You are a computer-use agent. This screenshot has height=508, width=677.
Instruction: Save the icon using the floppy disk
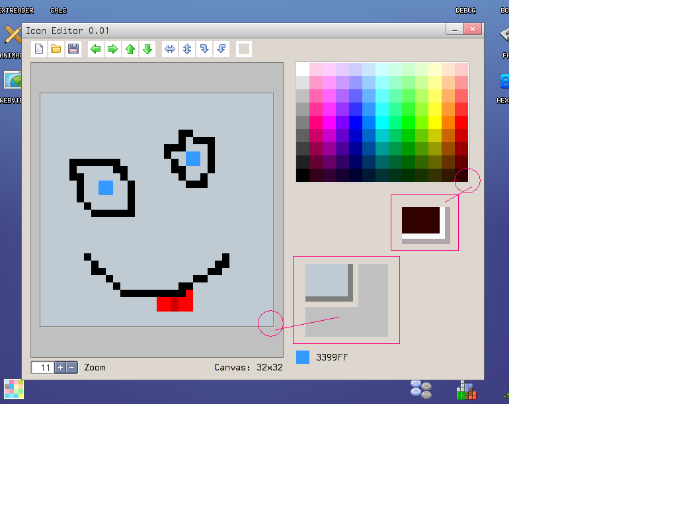click(73, 49)
